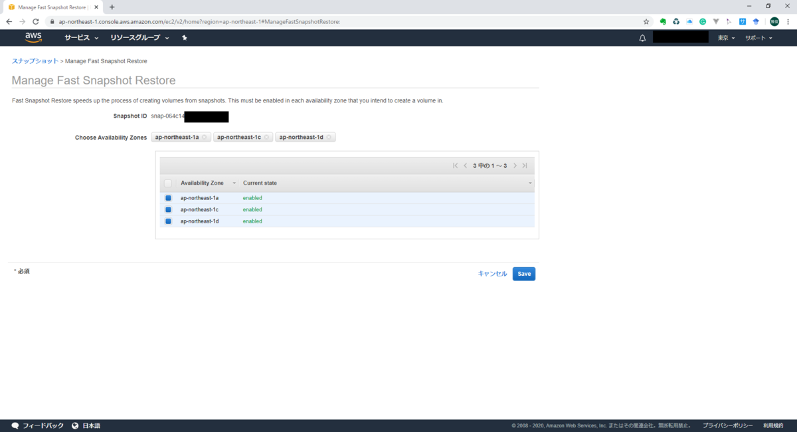Click the enabled state for ap-northeast-1c
The image size is (797, 432).
tap(252, 209)
